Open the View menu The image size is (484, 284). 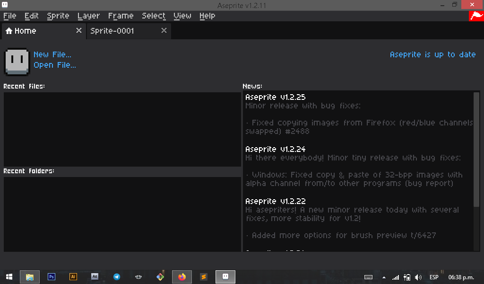click(x=182, y=16)
